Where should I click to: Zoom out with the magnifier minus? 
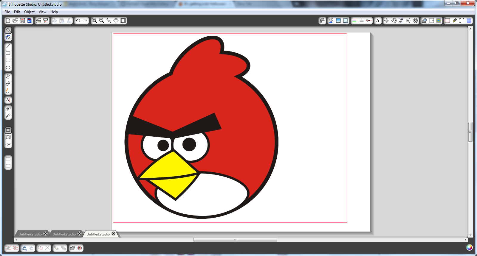coord(102,21)
